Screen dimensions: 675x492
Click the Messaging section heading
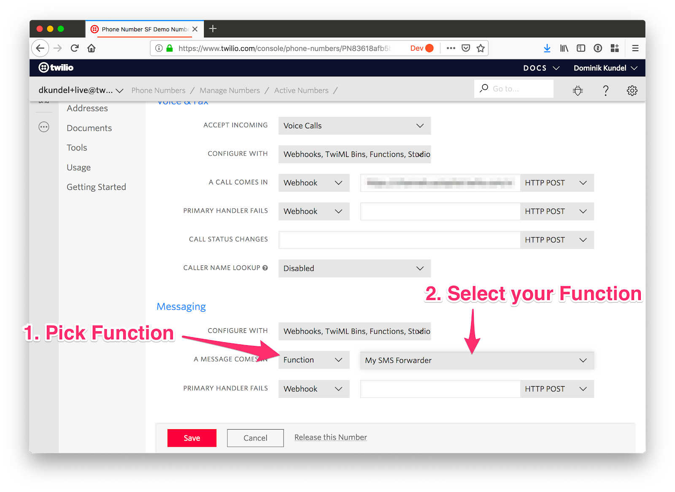181,307
